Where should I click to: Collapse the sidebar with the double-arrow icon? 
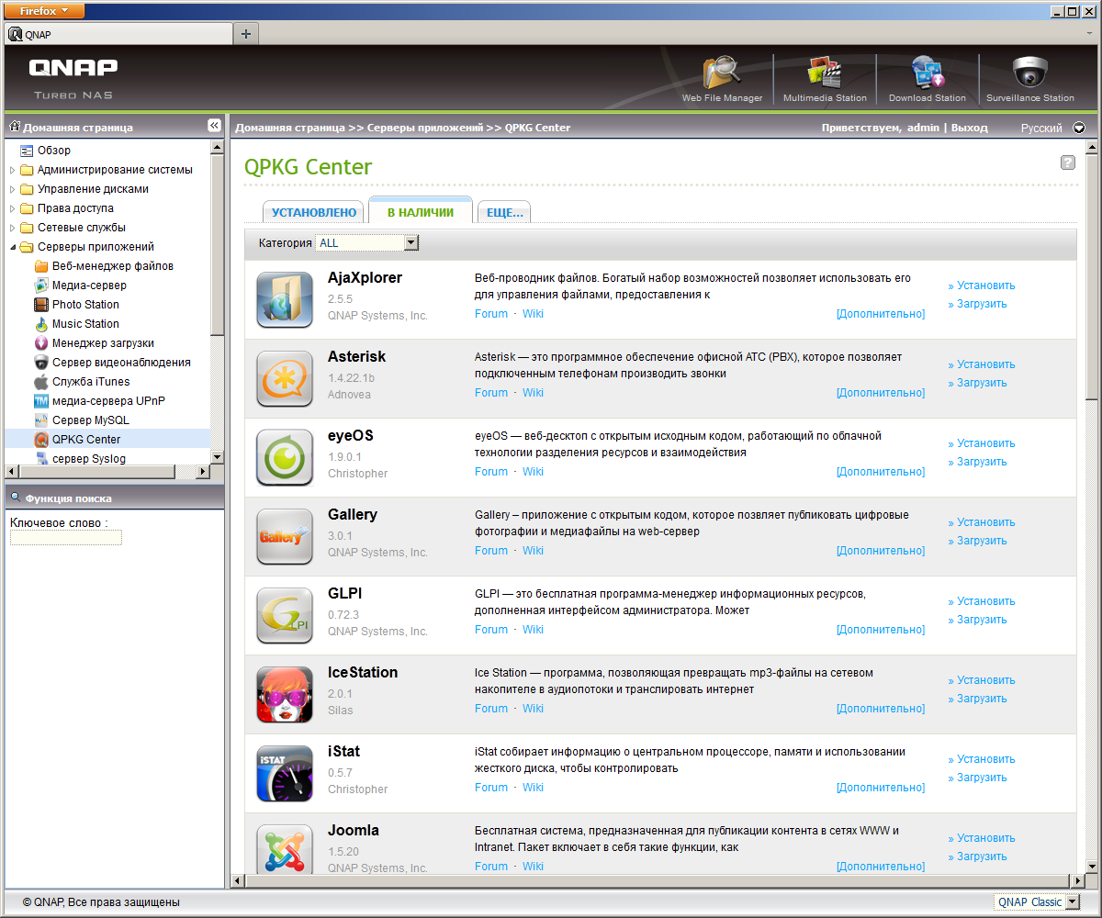[214, 126]
